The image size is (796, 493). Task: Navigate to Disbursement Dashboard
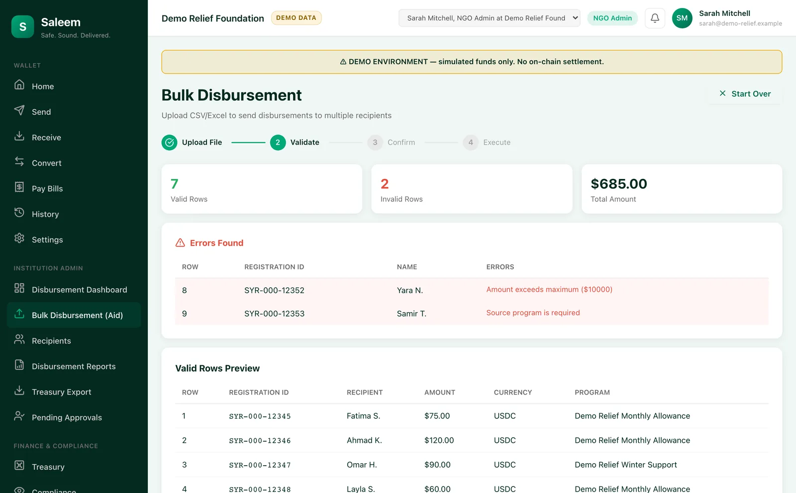[x=74, y=290]
